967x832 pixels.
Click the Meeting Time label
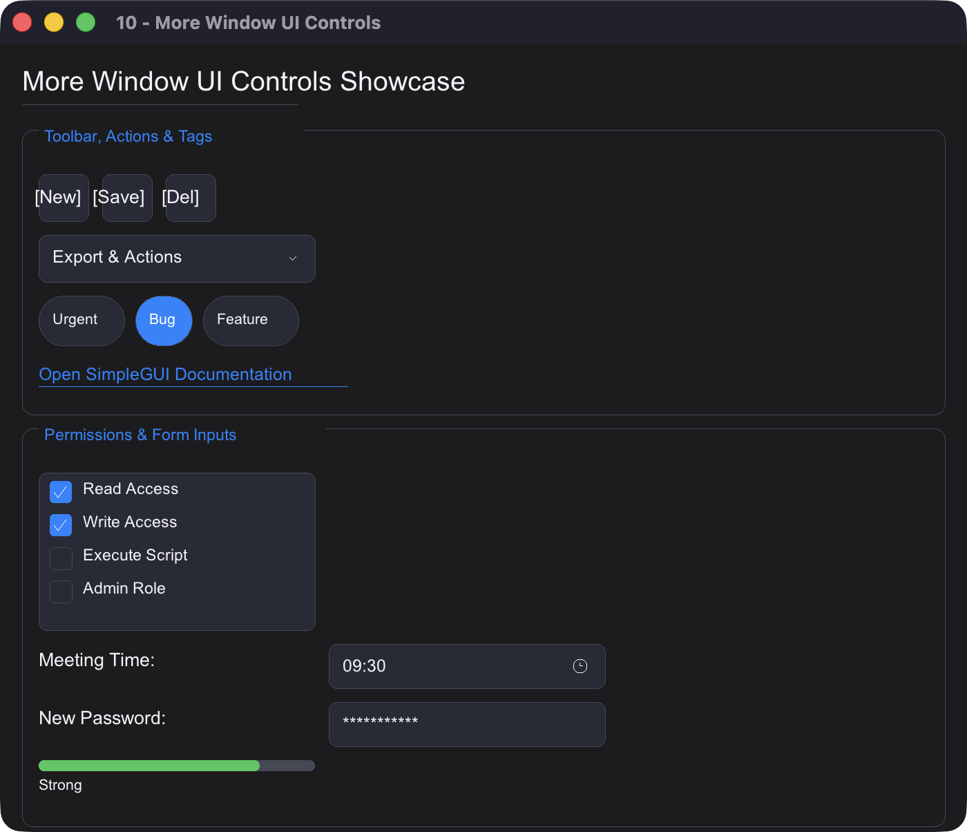click(97, 660)
